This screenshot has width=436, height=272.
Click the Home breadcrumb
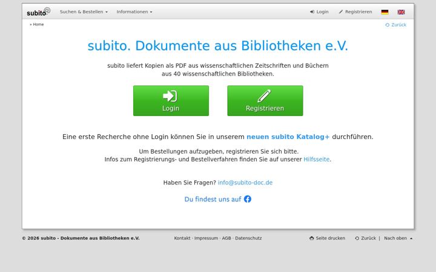[38, 24]
